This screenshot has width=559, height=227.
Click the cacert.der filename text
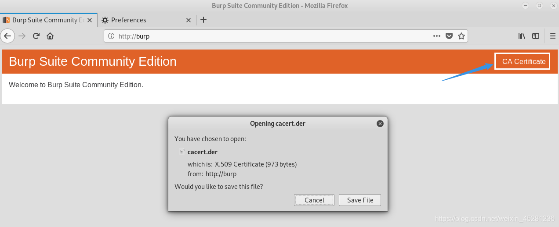tap(203, 152)
